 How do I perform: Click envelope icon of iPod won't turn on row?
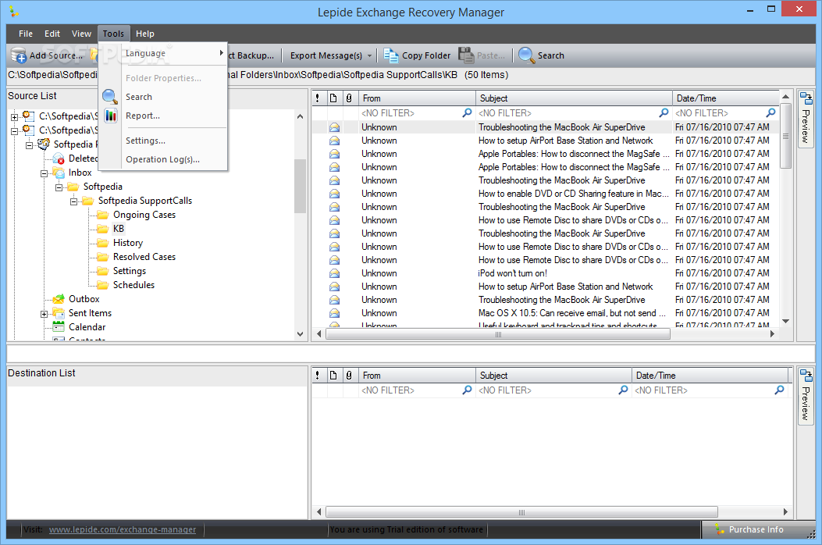(334, 273)
